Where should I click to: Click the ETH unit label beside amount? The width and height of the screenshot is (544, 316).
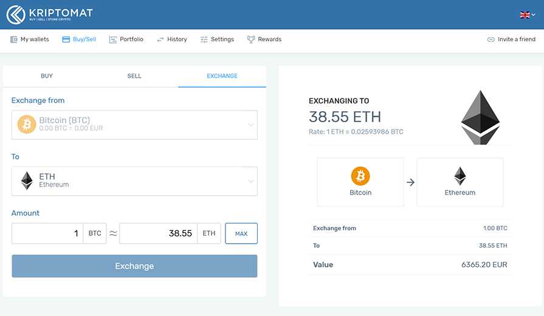pos(209,233)
